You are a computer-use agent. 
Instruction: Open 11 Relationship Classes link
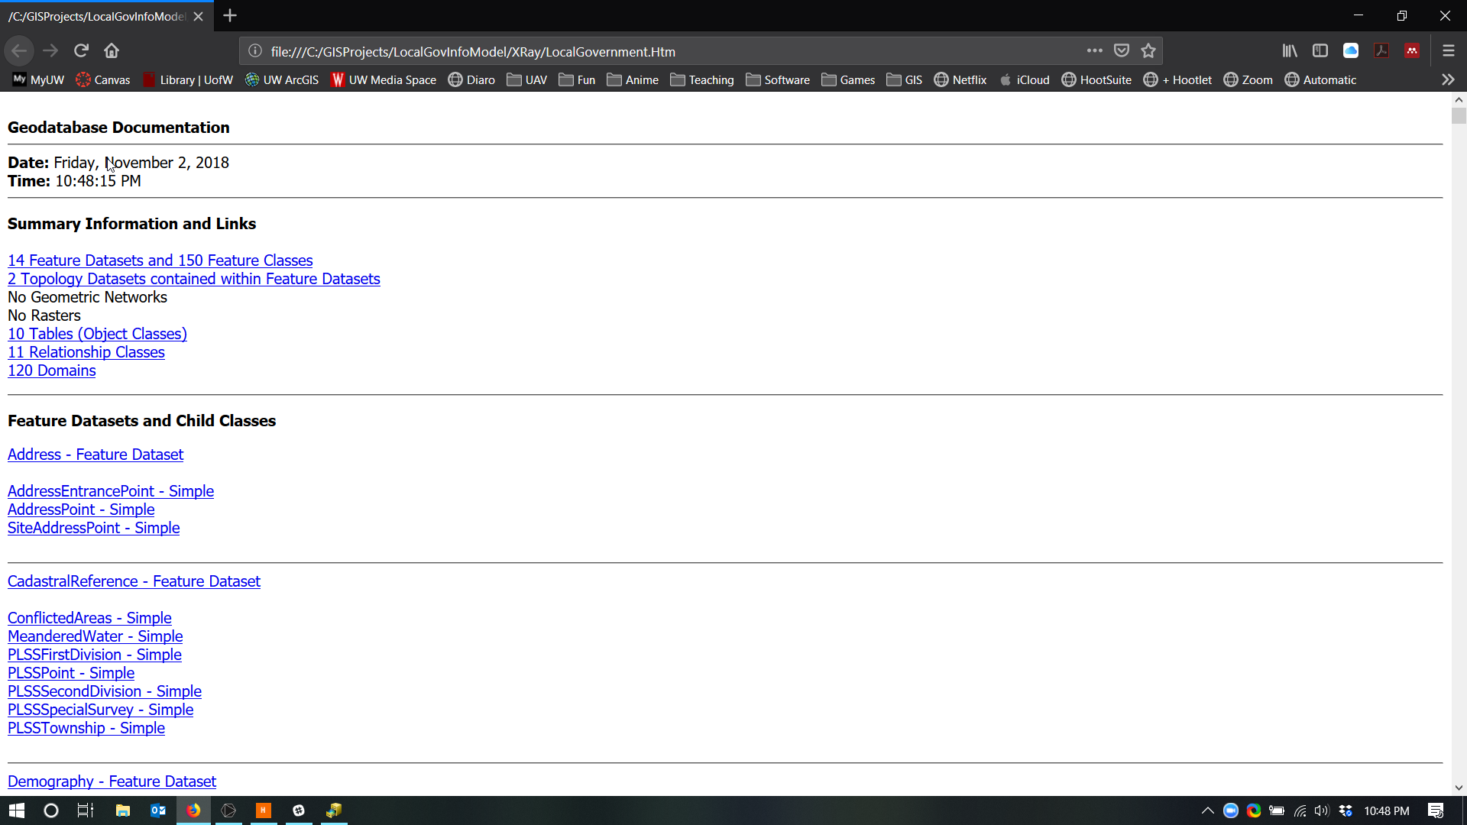tap(86, 352)
